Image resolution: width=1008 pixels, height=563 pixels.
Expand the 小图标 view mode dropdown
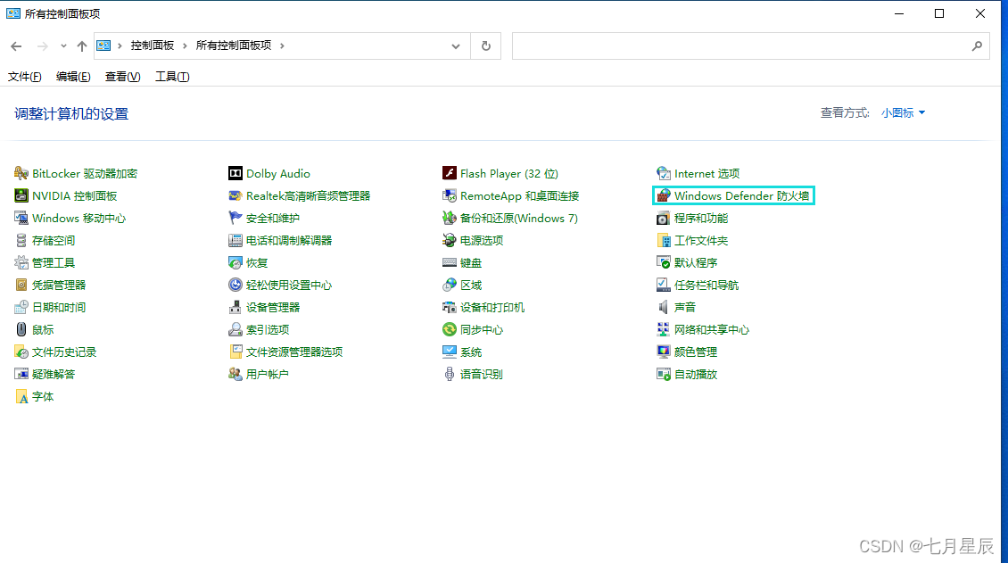(x=904, y=112)
